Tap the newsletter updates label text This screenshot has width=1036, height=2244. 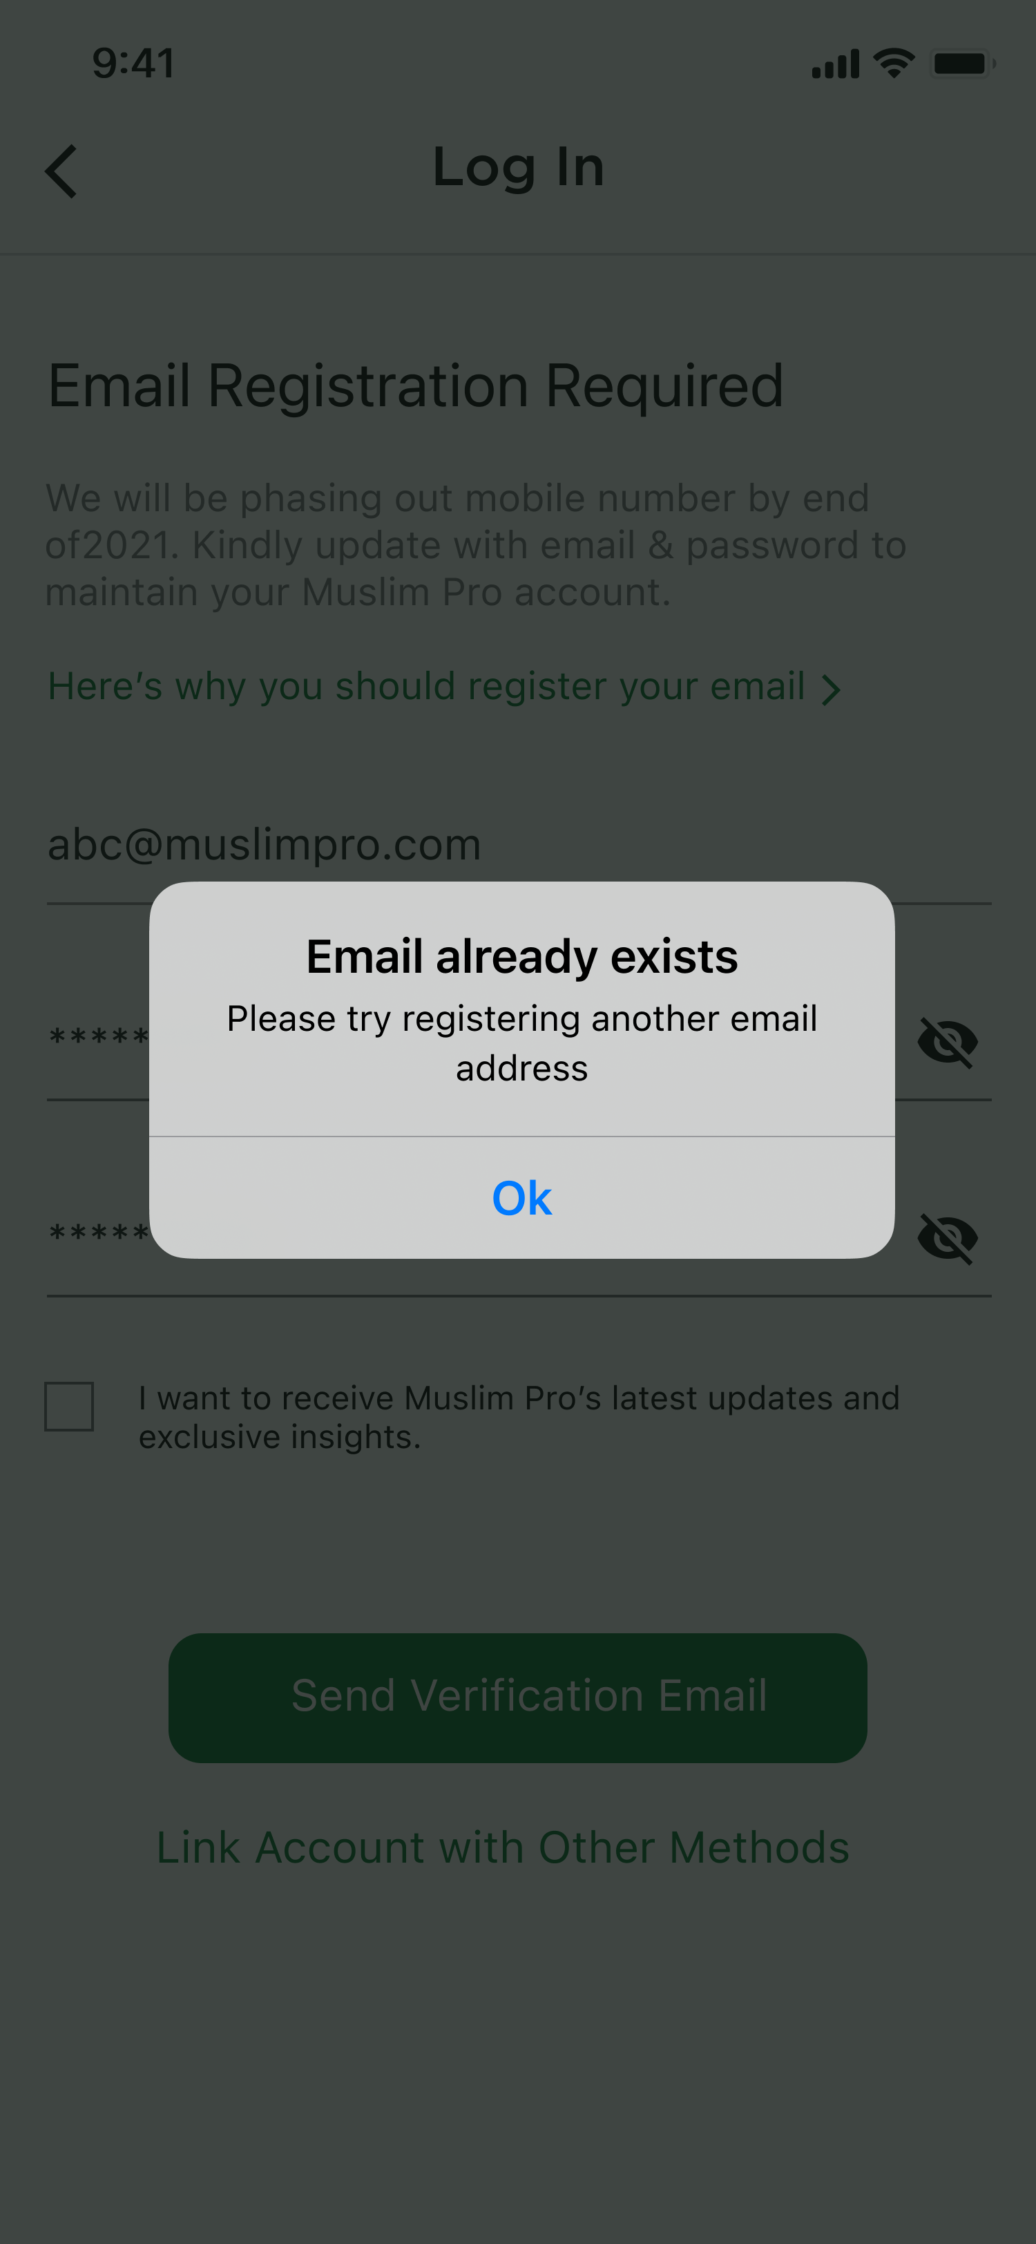(519, 1416)
